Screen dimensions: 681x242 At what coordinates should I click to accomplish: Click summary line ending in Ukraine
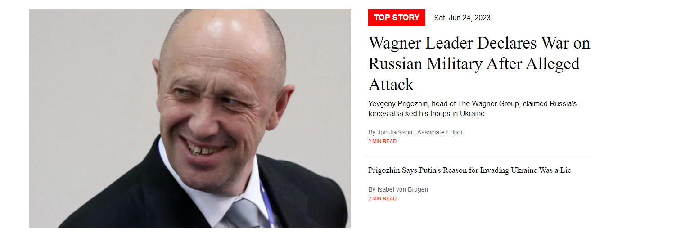pyautogui.click(x=428, y=114)
